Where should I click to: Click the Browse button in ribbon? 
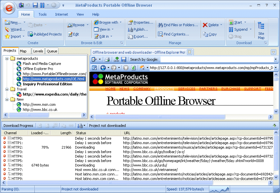[76, 25]
